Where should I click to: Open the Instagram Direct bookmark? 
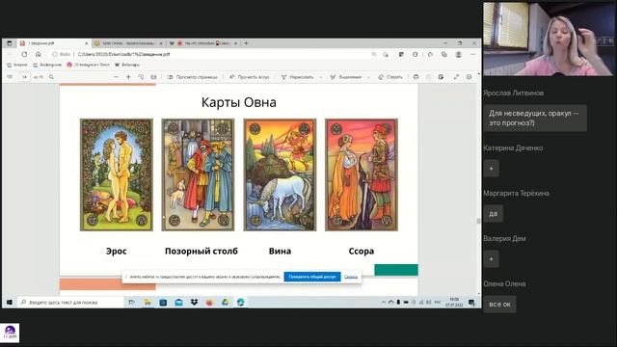point(88,65)
